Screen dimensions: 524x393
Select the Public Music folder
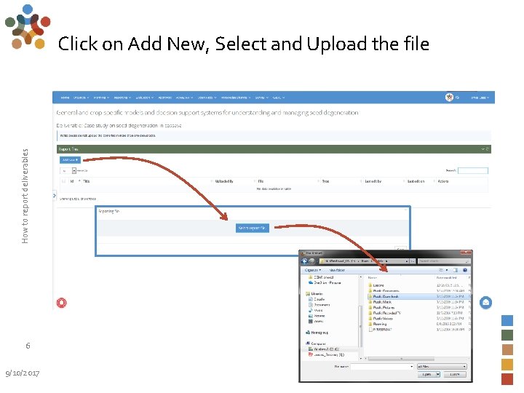(x=379, y=302)
